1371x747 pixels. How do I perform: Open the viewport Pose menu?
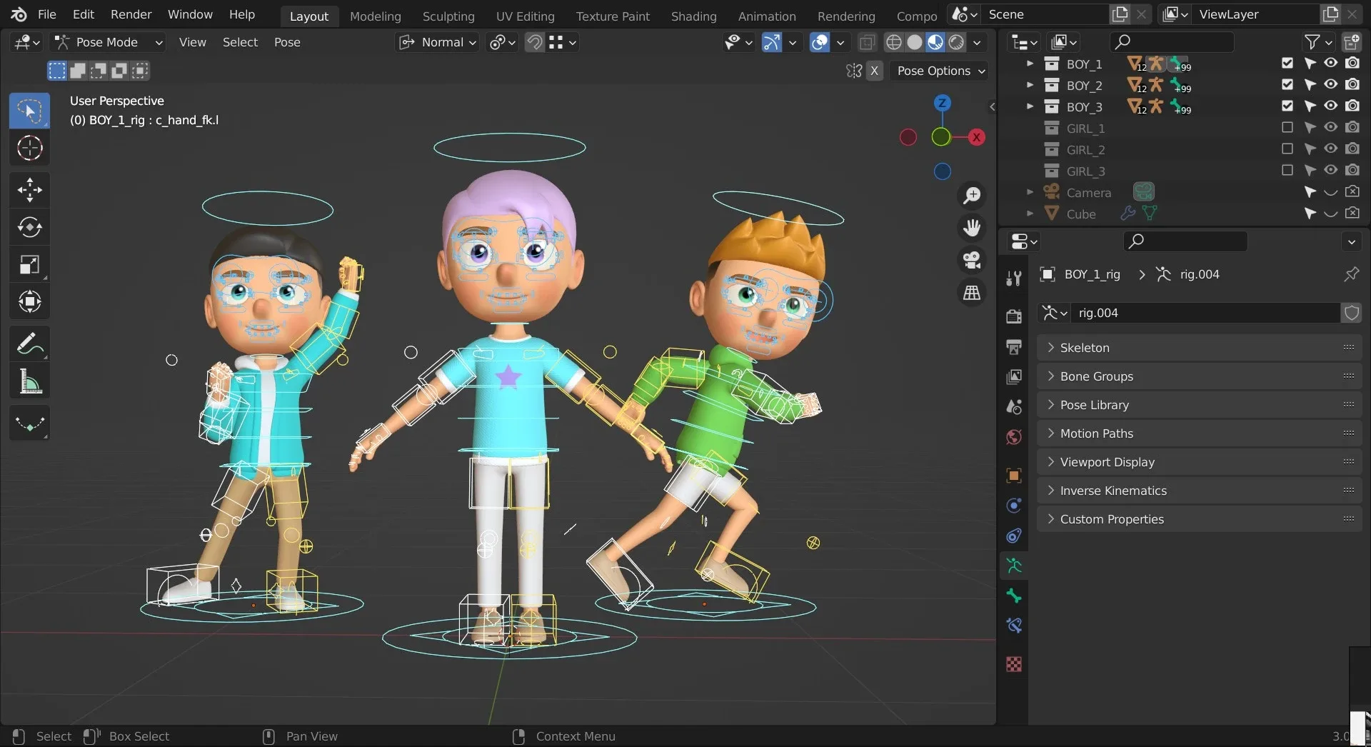(287, 42)
